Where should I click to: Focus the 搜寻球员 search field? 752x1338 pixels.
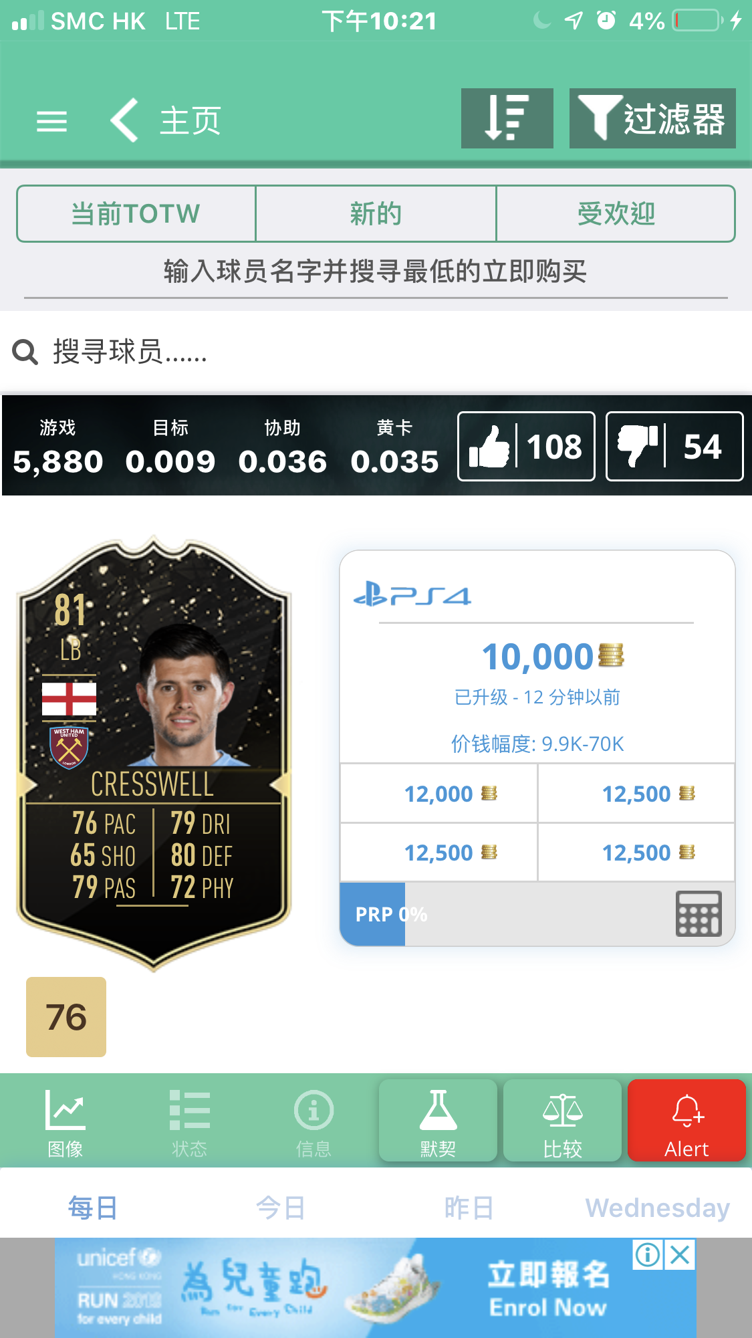[376, 351]
